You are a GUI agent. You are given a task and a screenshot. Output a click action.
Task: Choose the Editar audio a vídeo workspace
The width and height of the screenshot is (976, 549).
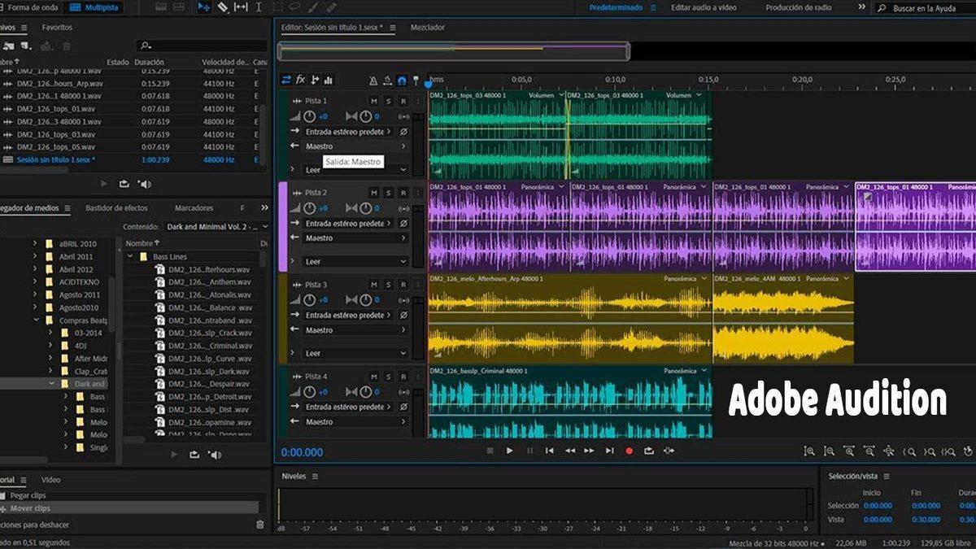pos(703,7)
